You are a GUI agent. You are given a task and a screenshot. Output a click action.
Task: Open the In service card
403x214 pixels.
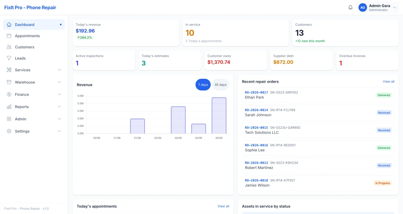(236, 33)
